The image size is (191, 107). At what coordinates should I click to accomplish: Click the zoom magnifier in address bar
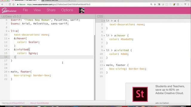[151, 4]
